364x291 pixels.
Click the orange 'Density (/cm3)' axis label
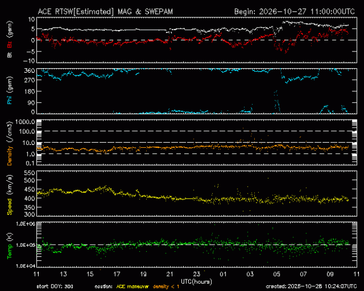(x=10, y=143)
